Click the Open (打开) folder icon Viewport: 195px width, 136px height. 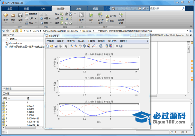point(13,15)
